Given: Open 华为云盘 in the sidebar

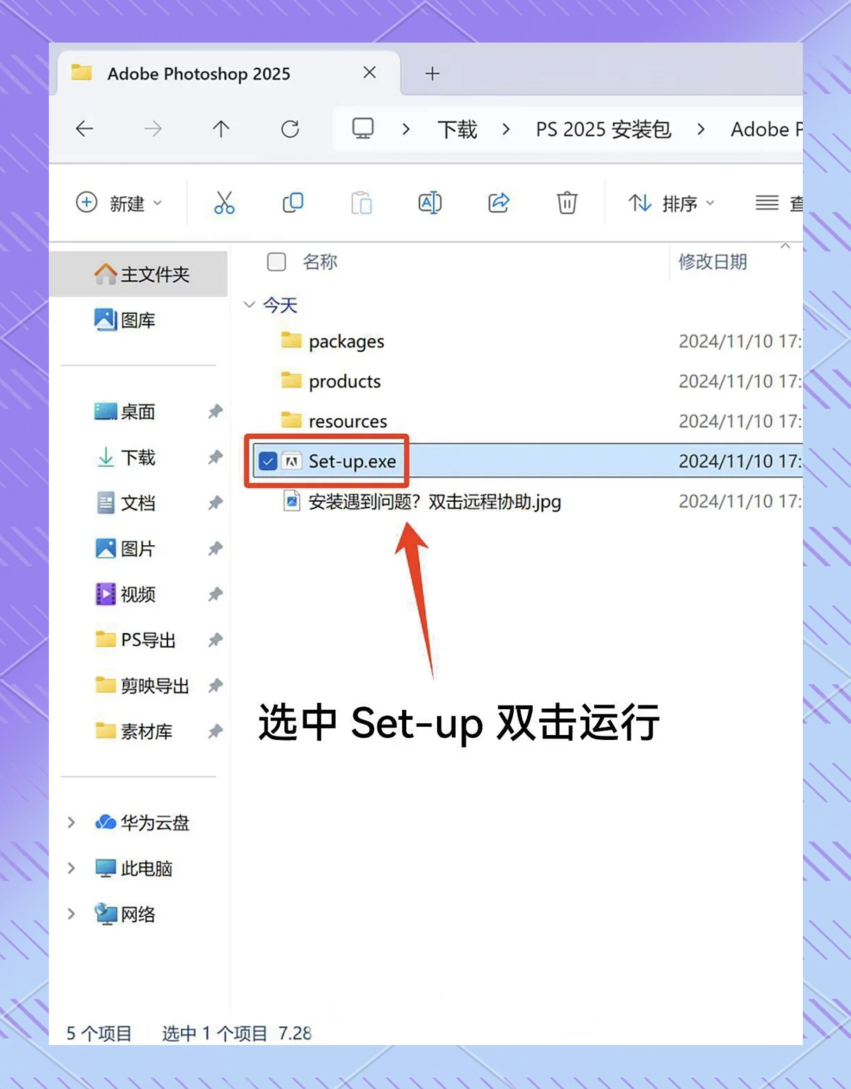Looking at the screenshot, I should (x=142, y=823).
